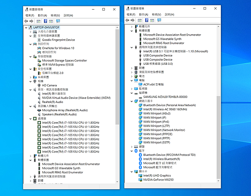Select Microsoft GS Wavetable Synth in left window

[x=61, y=168]
